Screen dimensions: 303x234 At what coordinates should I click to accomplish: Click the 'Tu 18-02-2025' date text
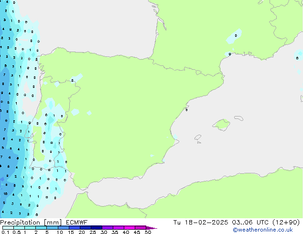pyautogui.click(x=201, y=223)
